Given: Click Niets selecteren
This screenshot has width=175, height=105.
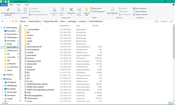Looking at the screenshot, I should click(x=140, y=11).
